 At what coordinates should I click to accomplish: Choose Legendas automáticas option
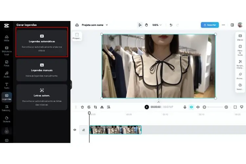pos(42,43)
